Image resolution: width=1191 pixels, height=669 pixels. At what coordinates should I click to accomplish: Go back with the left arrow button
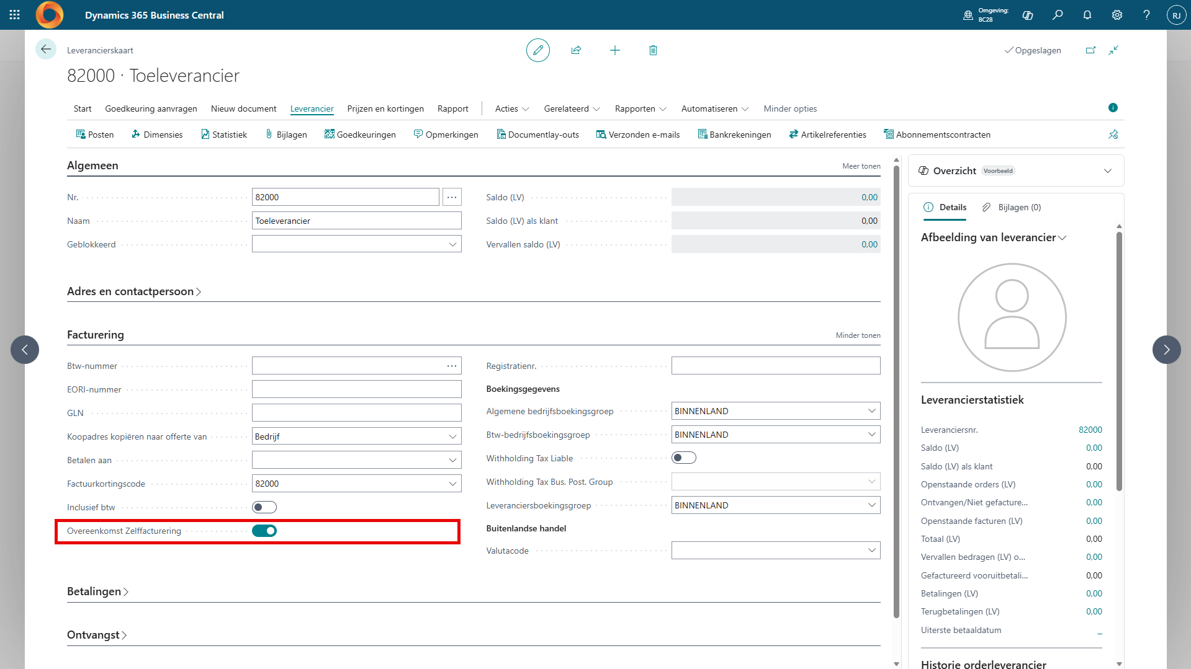pos(46,50)
